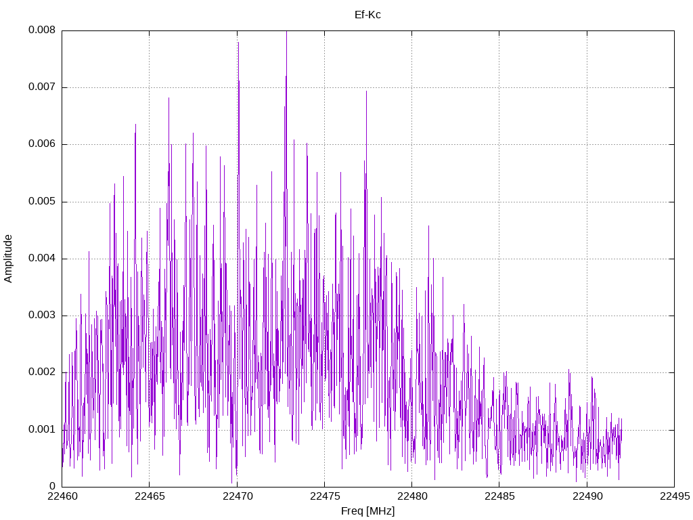The width and height of the screenshot is (693, 520).
Task: Click the x-axis value 22485
Action: point(499,496)
